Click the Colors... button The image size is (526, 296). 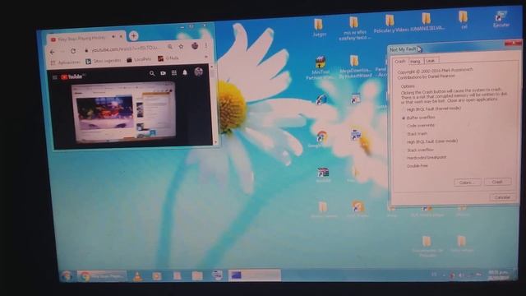[x=467, y=183]
